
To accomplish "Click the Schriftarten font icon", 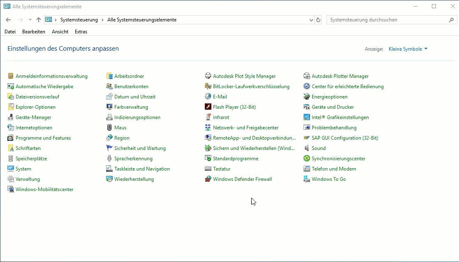I will [x=11, y=148].
